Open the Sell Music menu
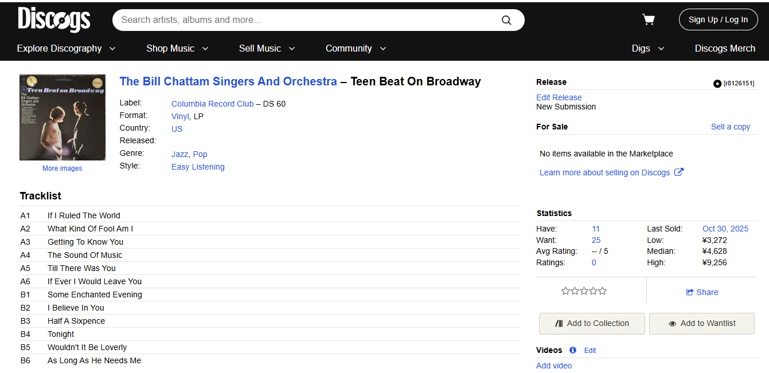 pos(267,49)
